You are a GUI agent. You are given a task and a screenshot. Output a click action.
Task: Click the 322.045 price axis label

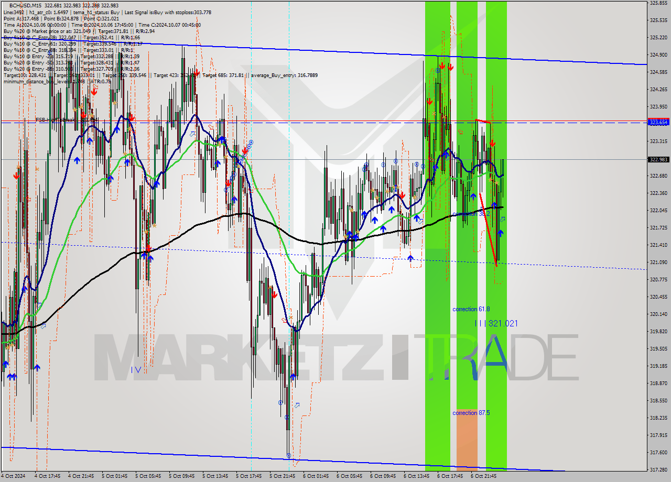[658, 210]
